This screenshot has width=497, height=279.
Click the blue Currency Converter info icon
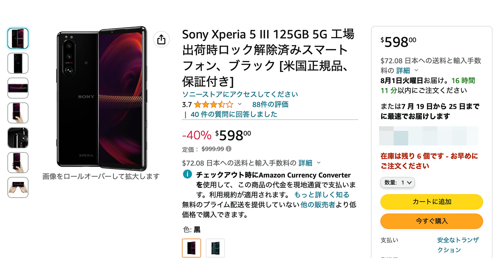187,174
